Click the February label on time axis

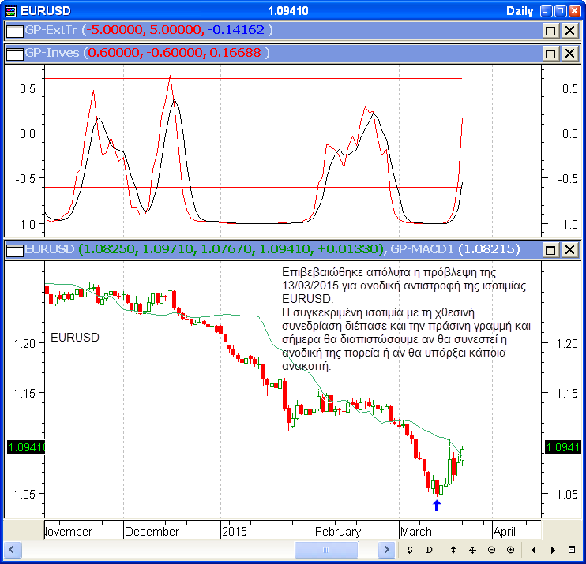pos(338,531)
